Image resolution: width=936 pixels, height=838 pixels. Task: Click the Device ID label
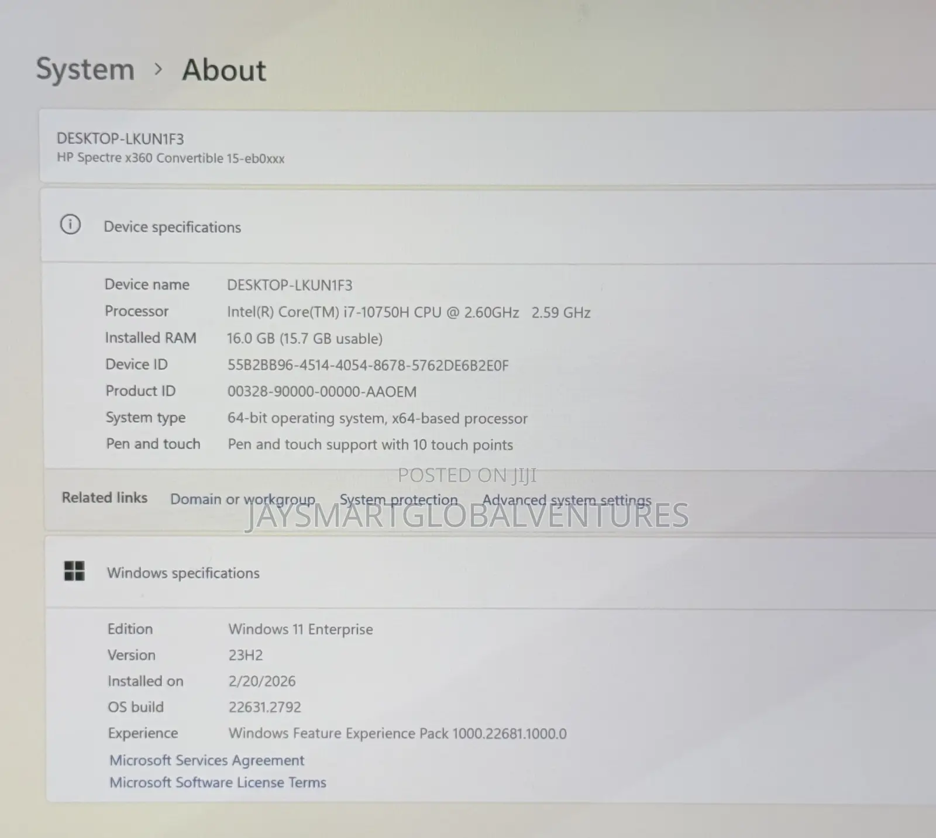(x=136, y=364)
